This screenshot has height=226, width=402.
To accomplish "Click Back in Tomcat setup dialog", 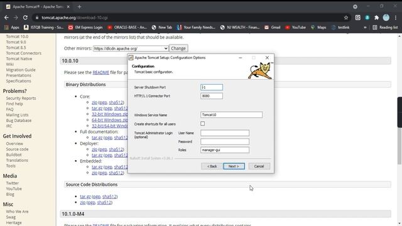I will 212,166.
